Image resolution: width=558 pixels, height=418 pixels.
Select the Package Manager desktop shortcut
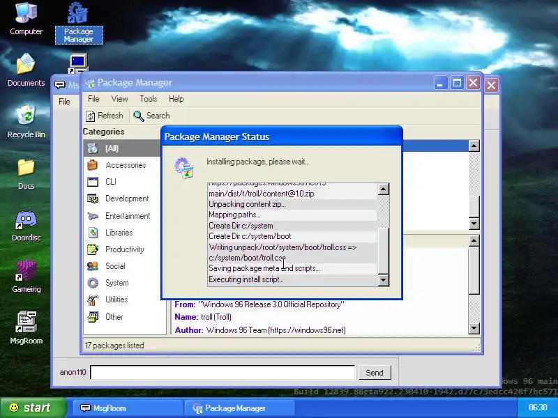pyautogui.click(x=79, y=23)
